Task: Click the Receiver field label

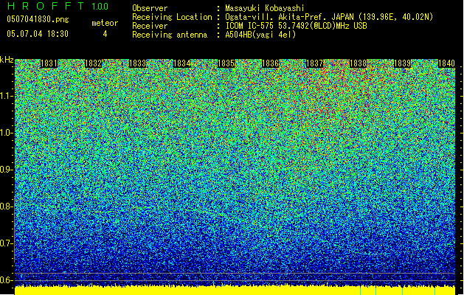Action: pos(150,26)
